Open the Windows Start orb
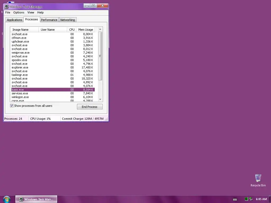The width and height of the screenshot is (271, 203). tap(7, 199)
